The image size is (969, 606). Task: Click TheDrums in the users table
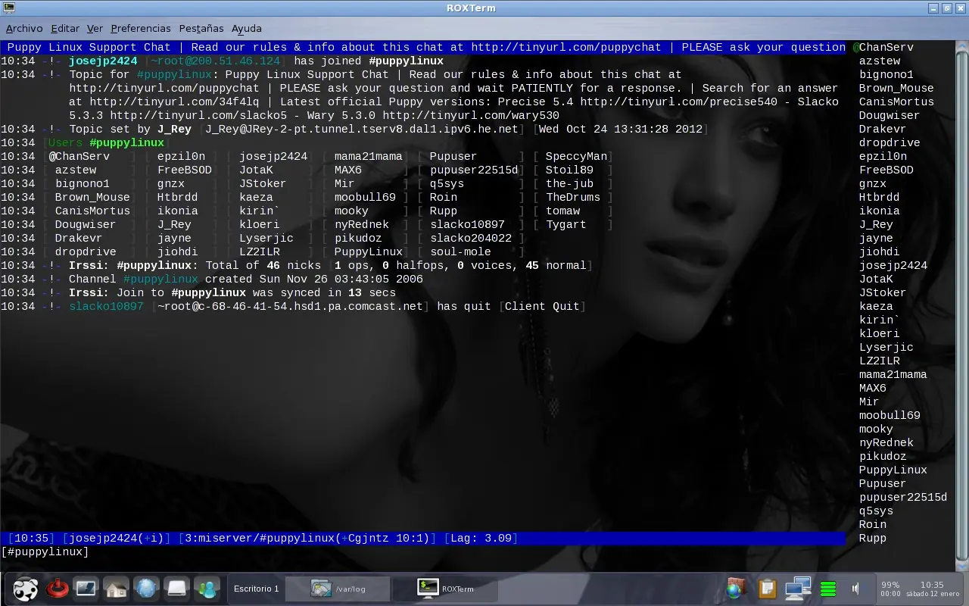click(x=572, y=197)
